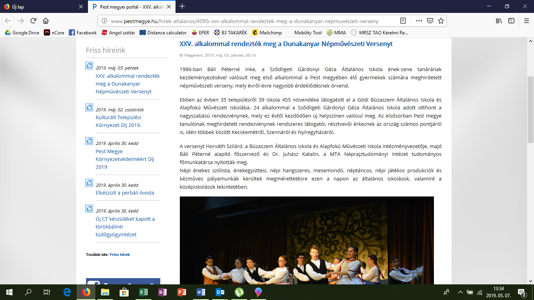Image resolution: width=534 pixels, height=300 pixels.
Task: Open the page actions three-dot menu
Action: (419, 21)
